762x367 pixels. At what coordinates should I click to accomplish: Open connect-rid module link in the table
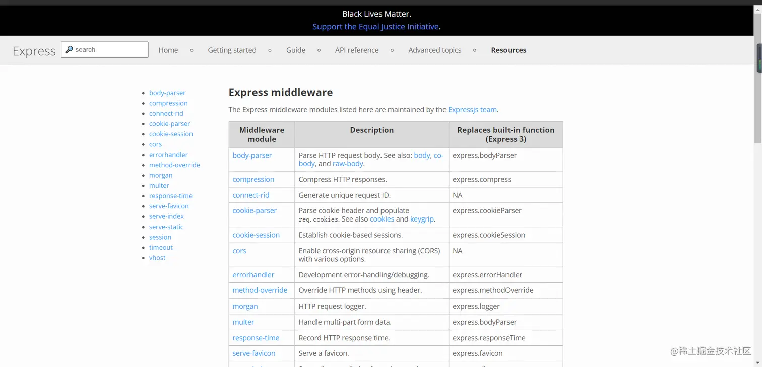point(251,195)
